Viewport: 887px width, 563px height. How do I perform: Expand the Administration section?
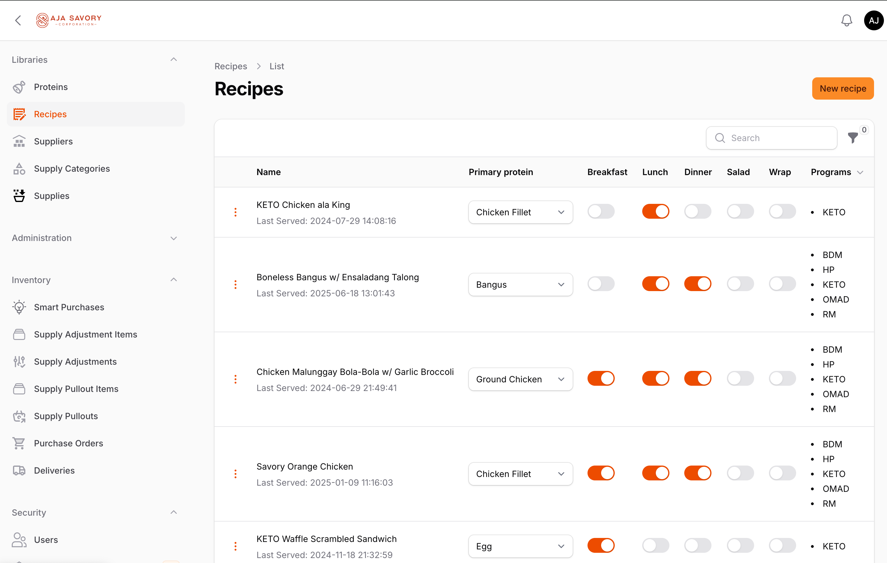pos(173,238)
